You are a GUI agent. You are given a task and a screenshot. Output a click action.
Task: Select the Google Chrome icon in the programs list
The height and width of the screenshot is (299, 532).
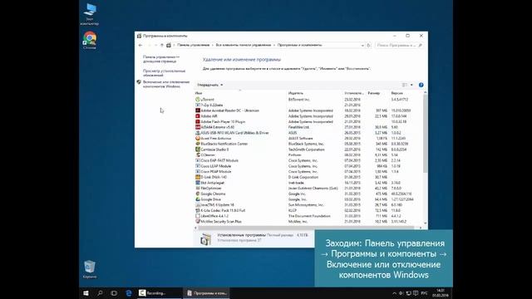tap(198, 194)
